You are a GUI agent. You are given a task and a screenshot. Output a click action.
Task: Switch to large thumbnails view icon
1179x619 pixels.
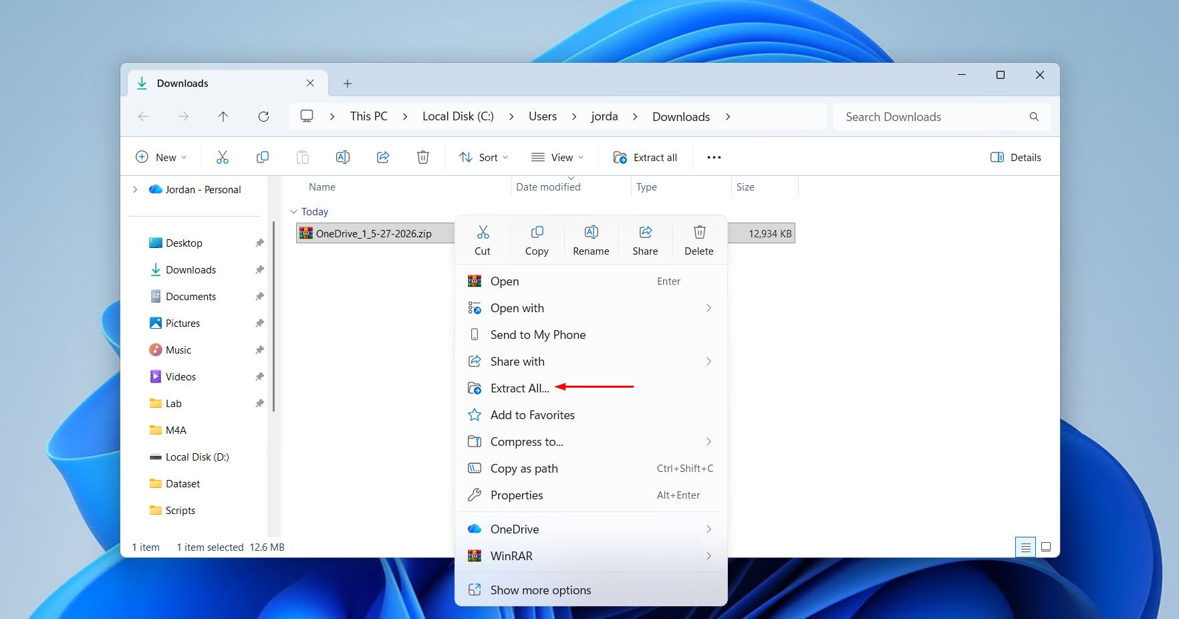coord(1046,547)
